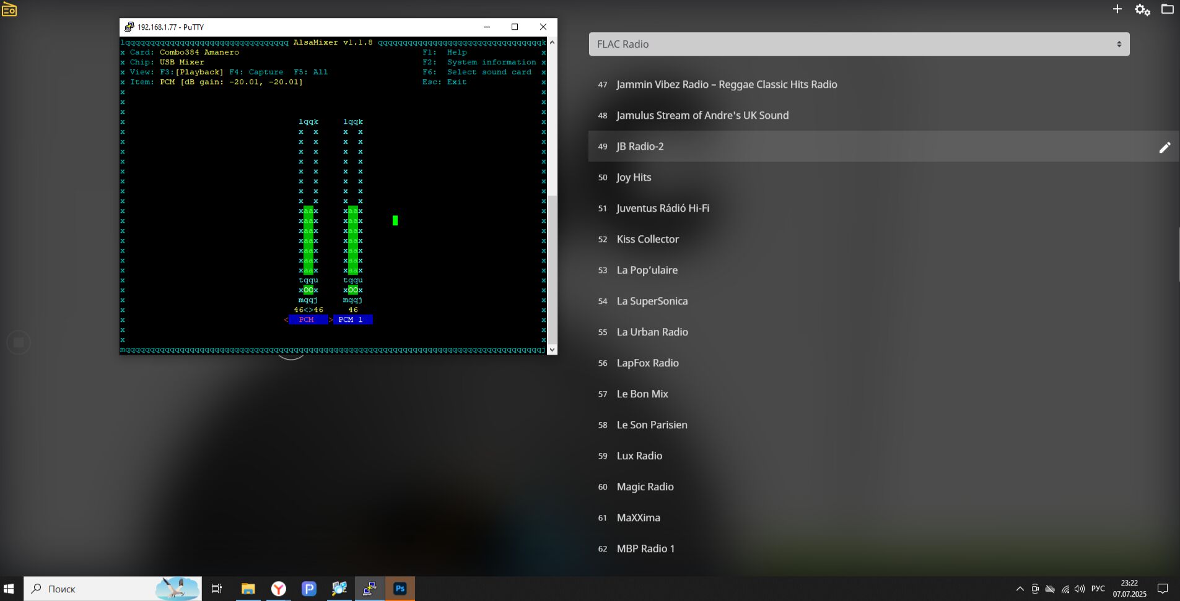This screenshot has width=1180, height=601.
Task: Play the Le Bon Mix station
Action: click(x=883, y=394)
